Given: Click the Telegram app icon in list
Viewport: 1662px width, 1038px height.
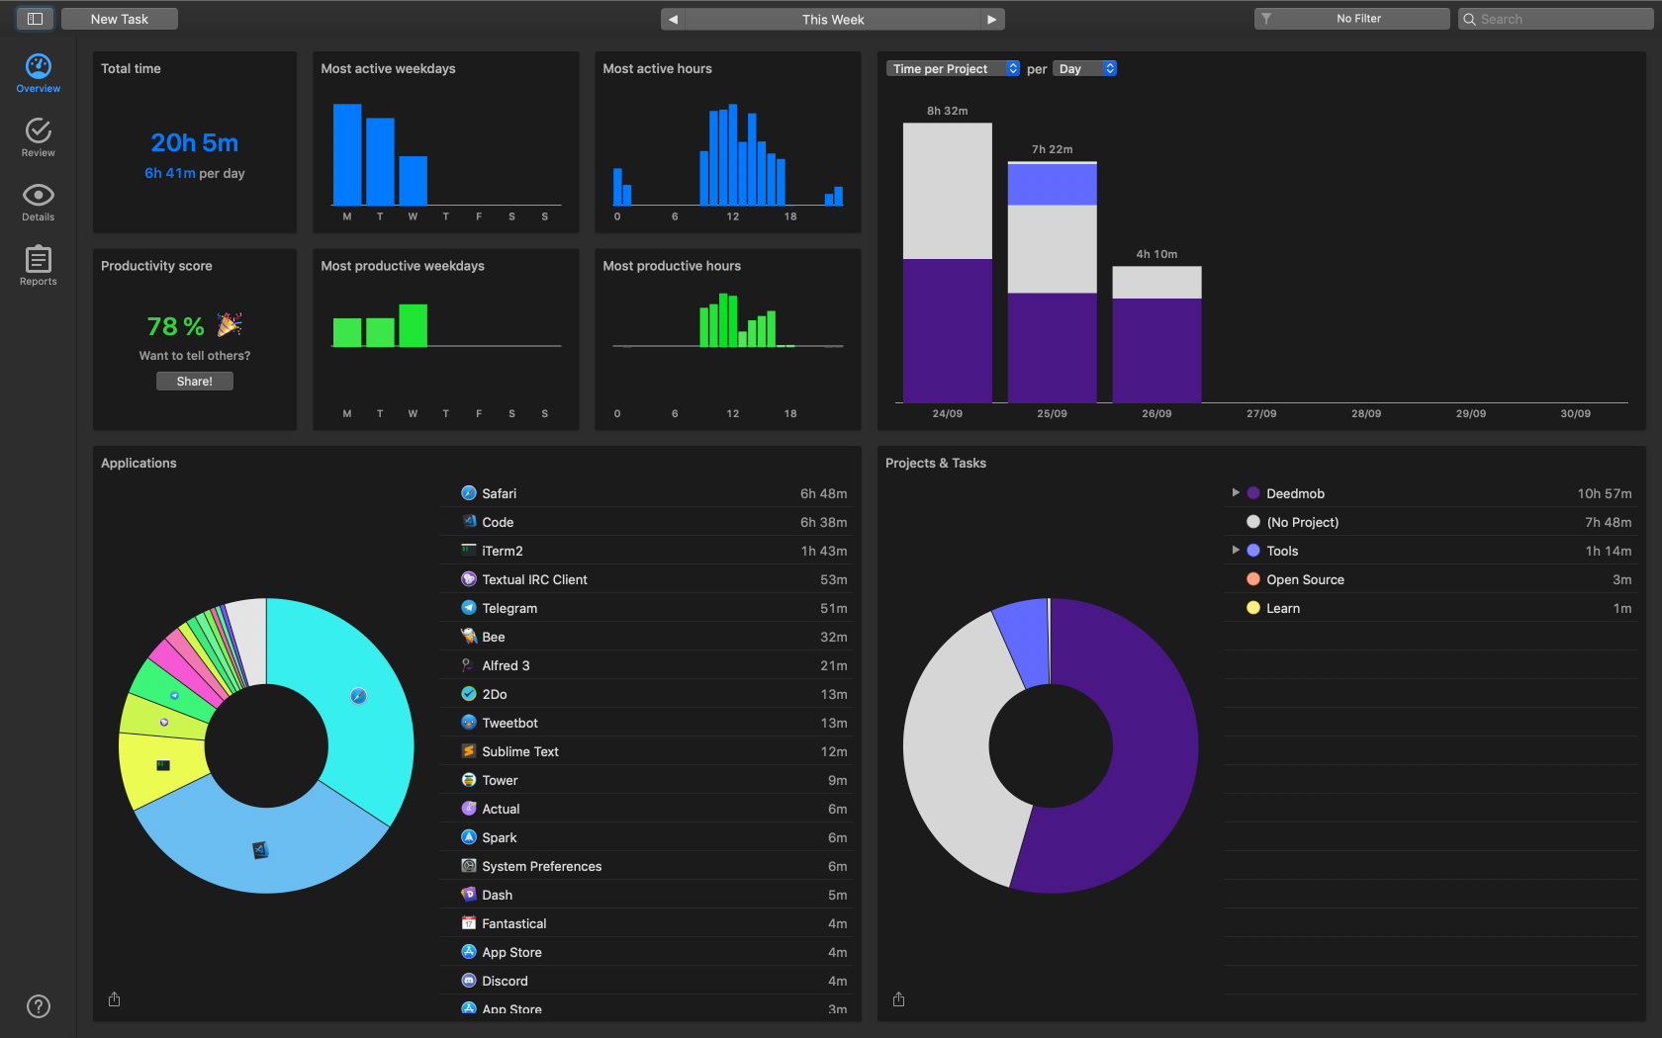Looking at the screenshot, I should coord(469,608).
